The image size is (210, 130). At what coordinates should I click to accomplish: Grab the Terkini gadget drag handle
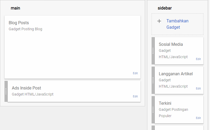pyautogui.click(x=153, y=110)
